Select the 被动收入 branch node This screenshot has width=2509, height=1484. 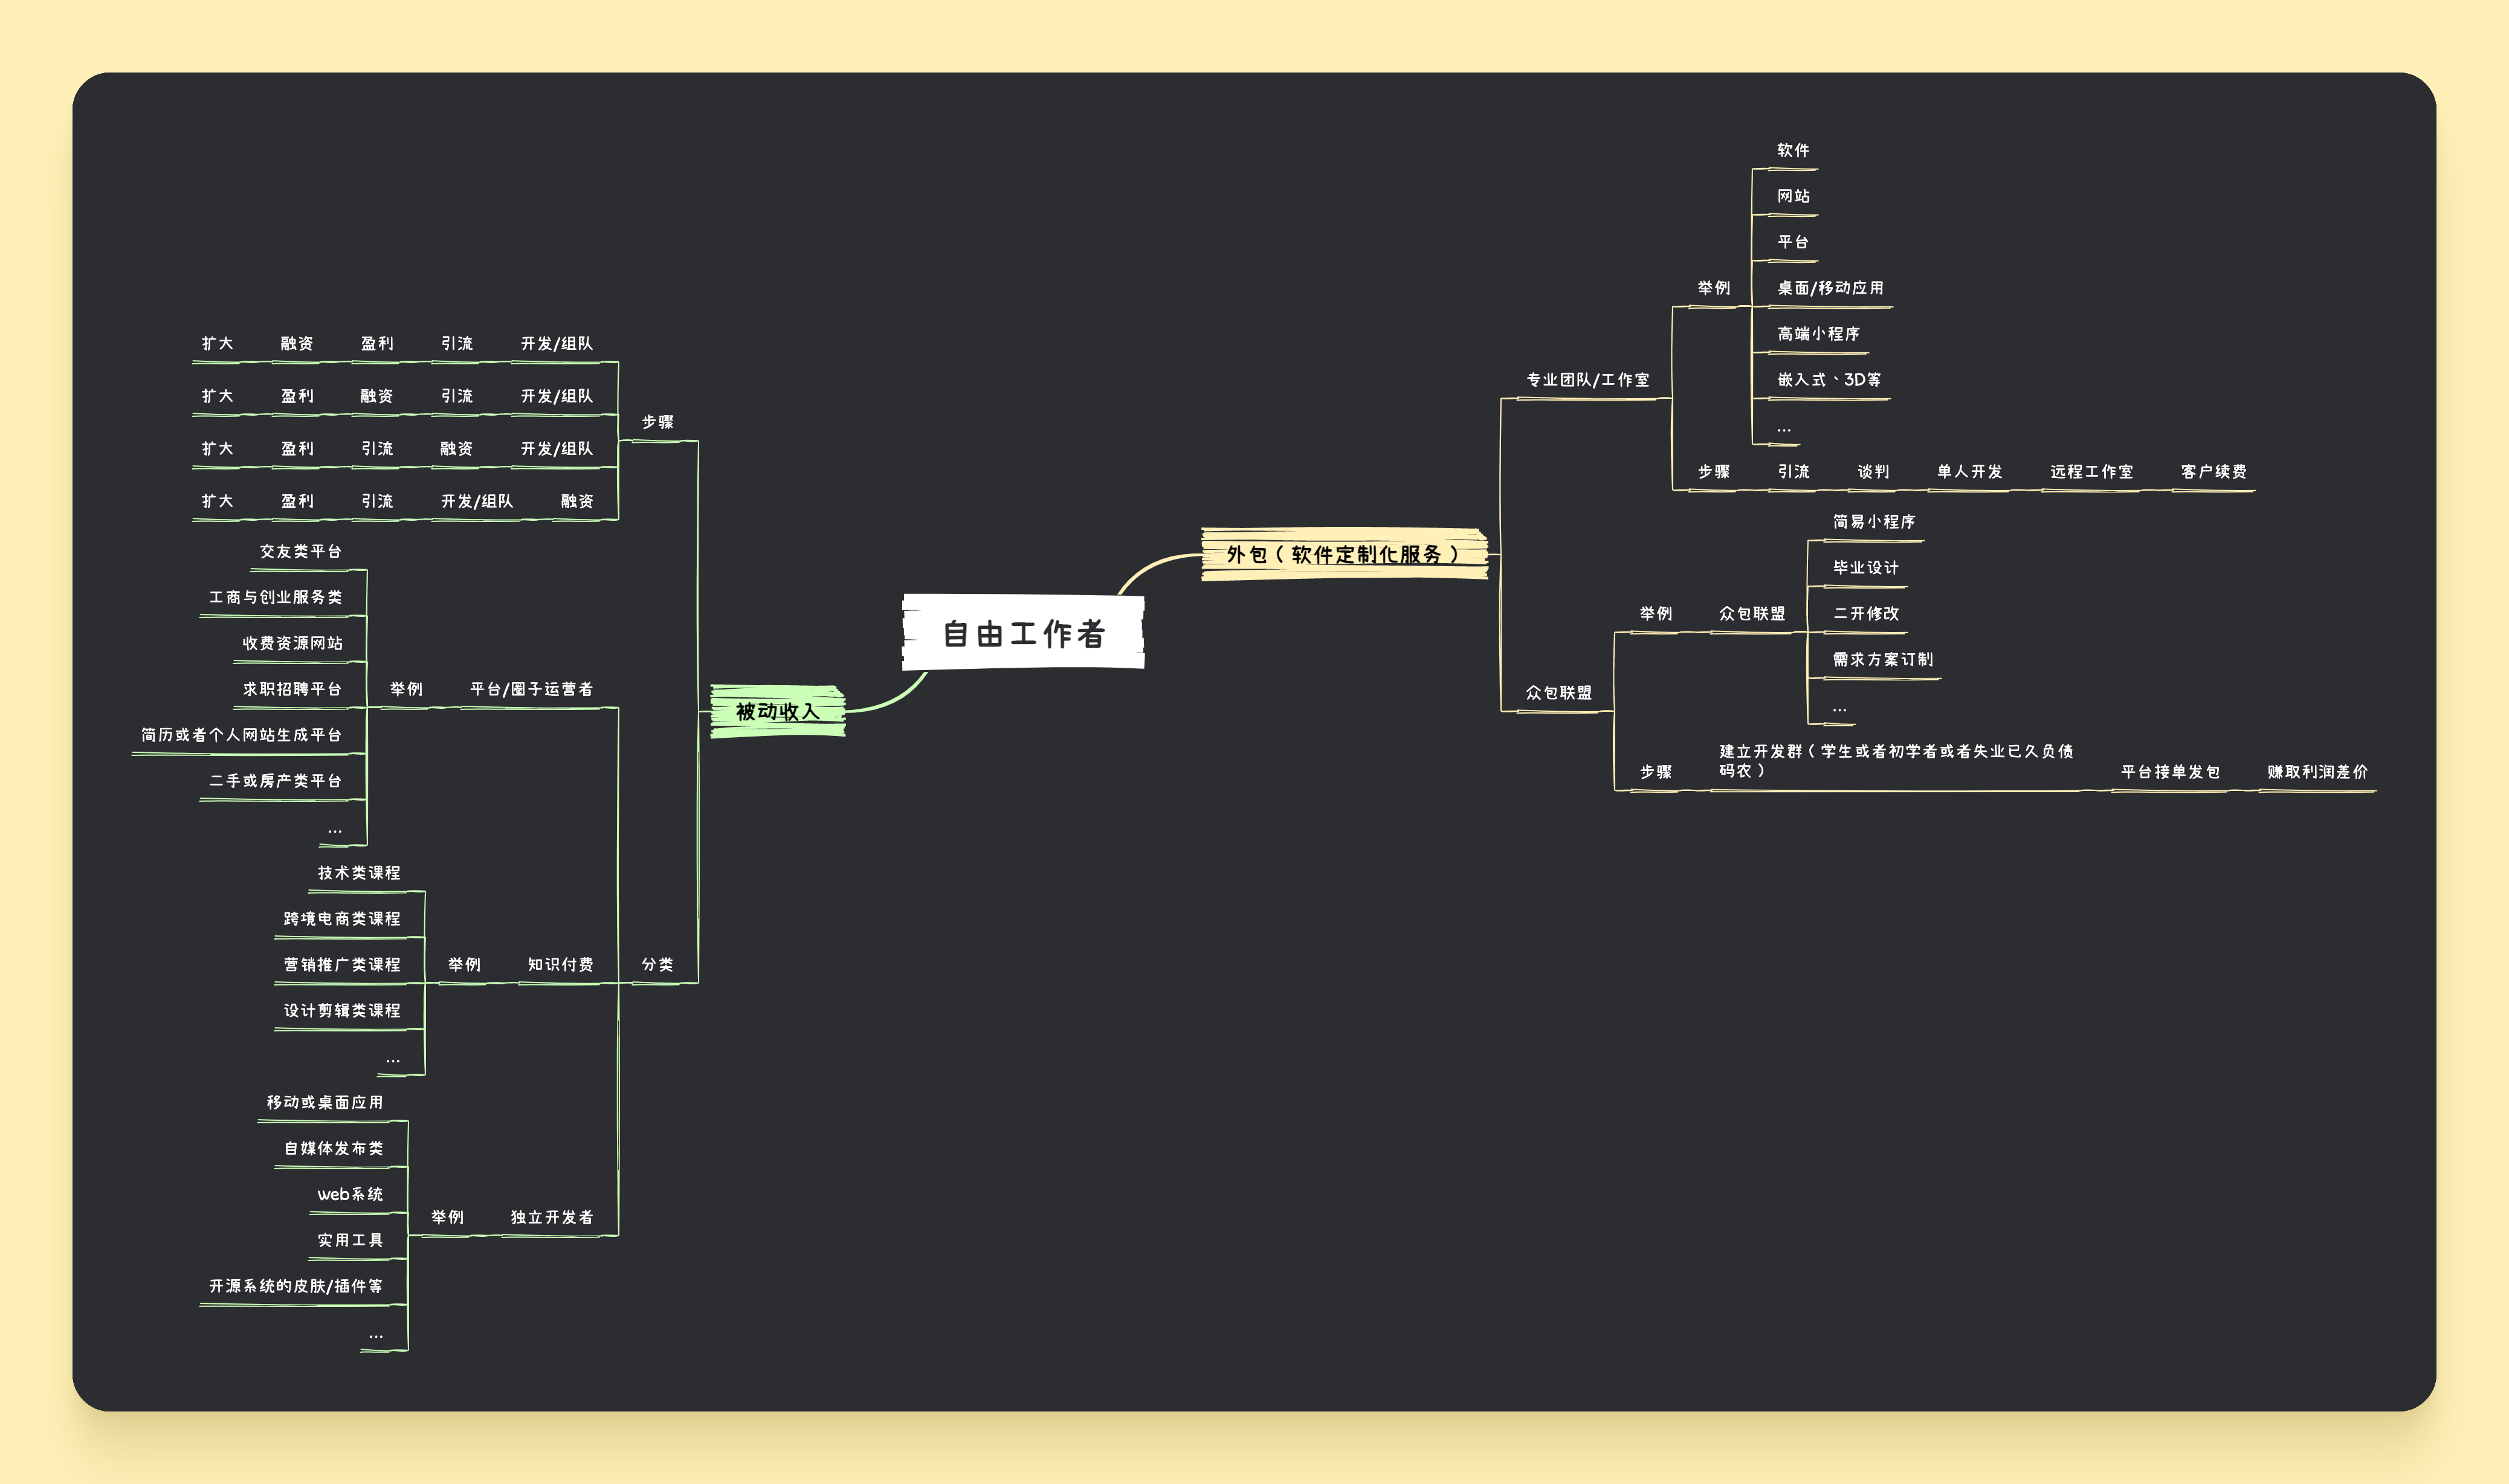click(778, 711)
